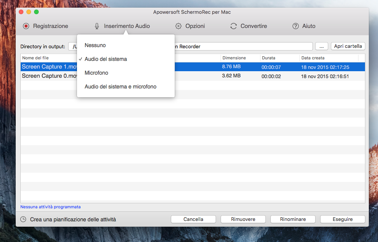Click the output directory path field
Screen dimensions: 378x242
tap(190, 46)
